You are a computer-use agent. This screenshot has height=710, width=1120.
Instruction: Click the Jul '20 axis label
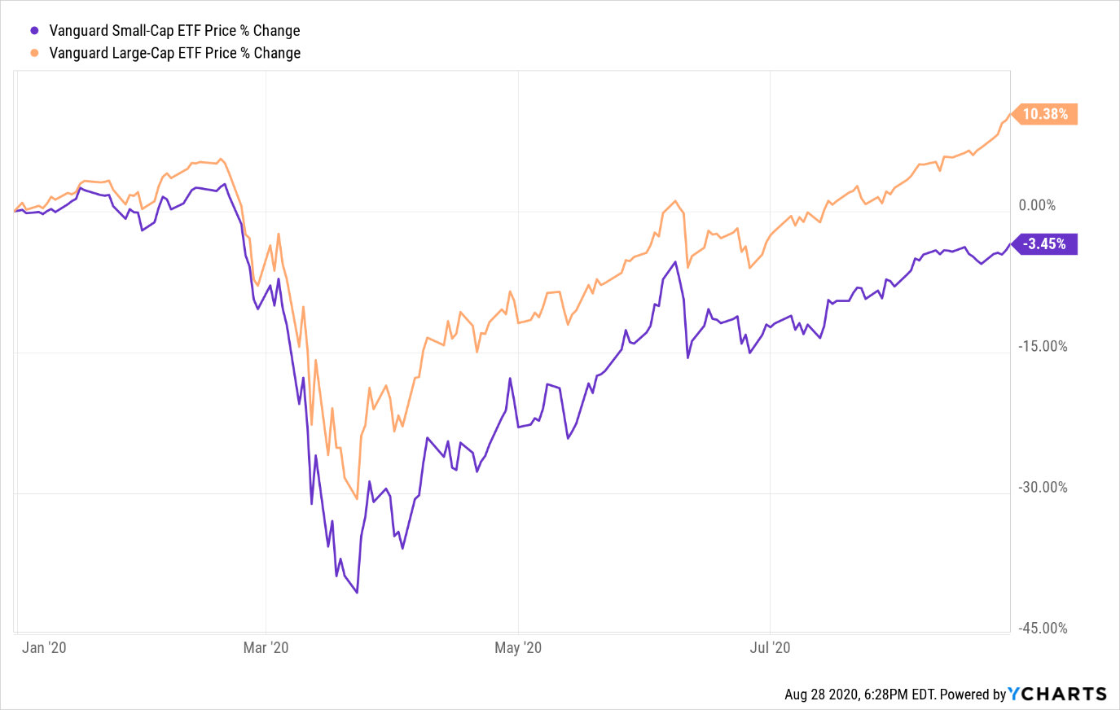click(770, 647)
